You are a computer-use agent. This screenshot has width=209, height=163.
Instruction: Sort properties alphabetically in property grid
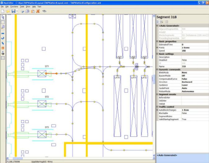(x=162, y=22)
